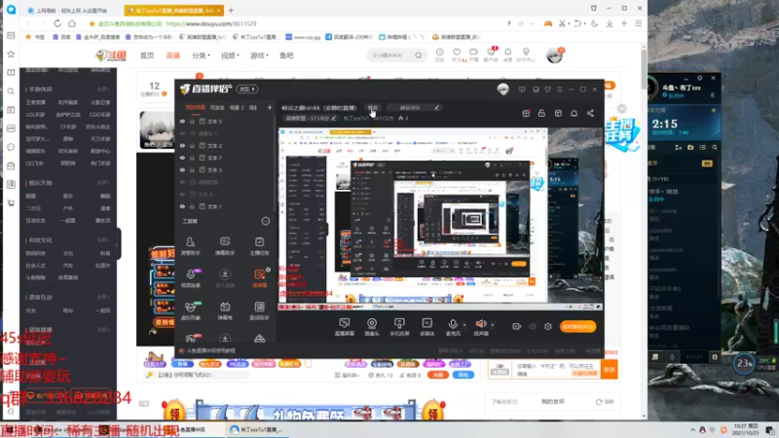The width and height of the screenshot is (779, 438).
Task: Open the 弹幕助手 tool
Action: (225, 246)
